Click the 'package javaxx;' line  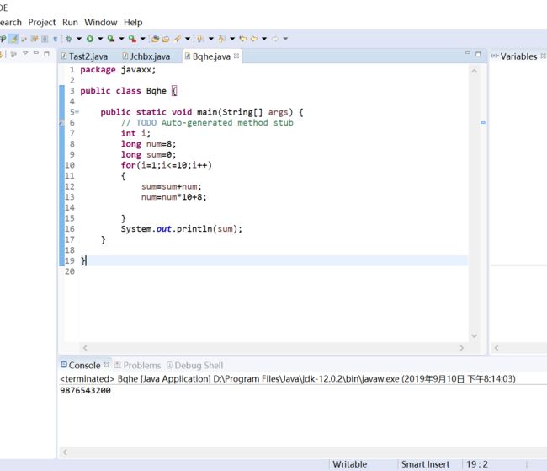coord(118,70)
